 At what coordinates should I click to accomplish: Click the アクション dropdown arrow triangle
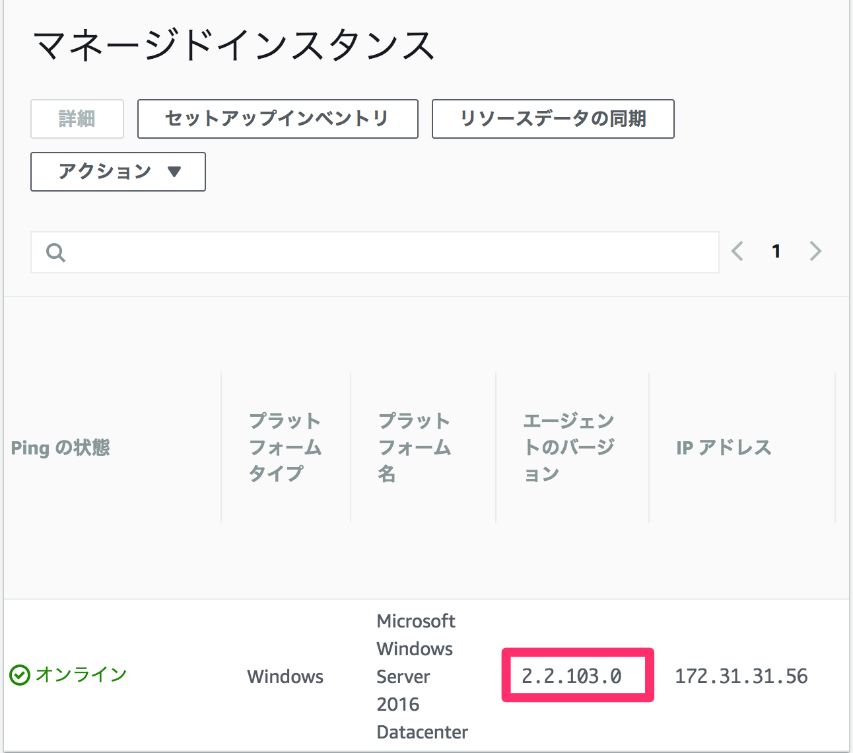(x=174, y=172)
